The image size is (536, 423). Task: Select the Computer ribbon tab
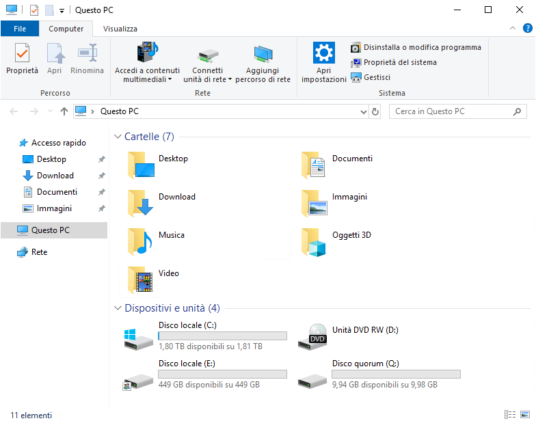pos(66,29)
